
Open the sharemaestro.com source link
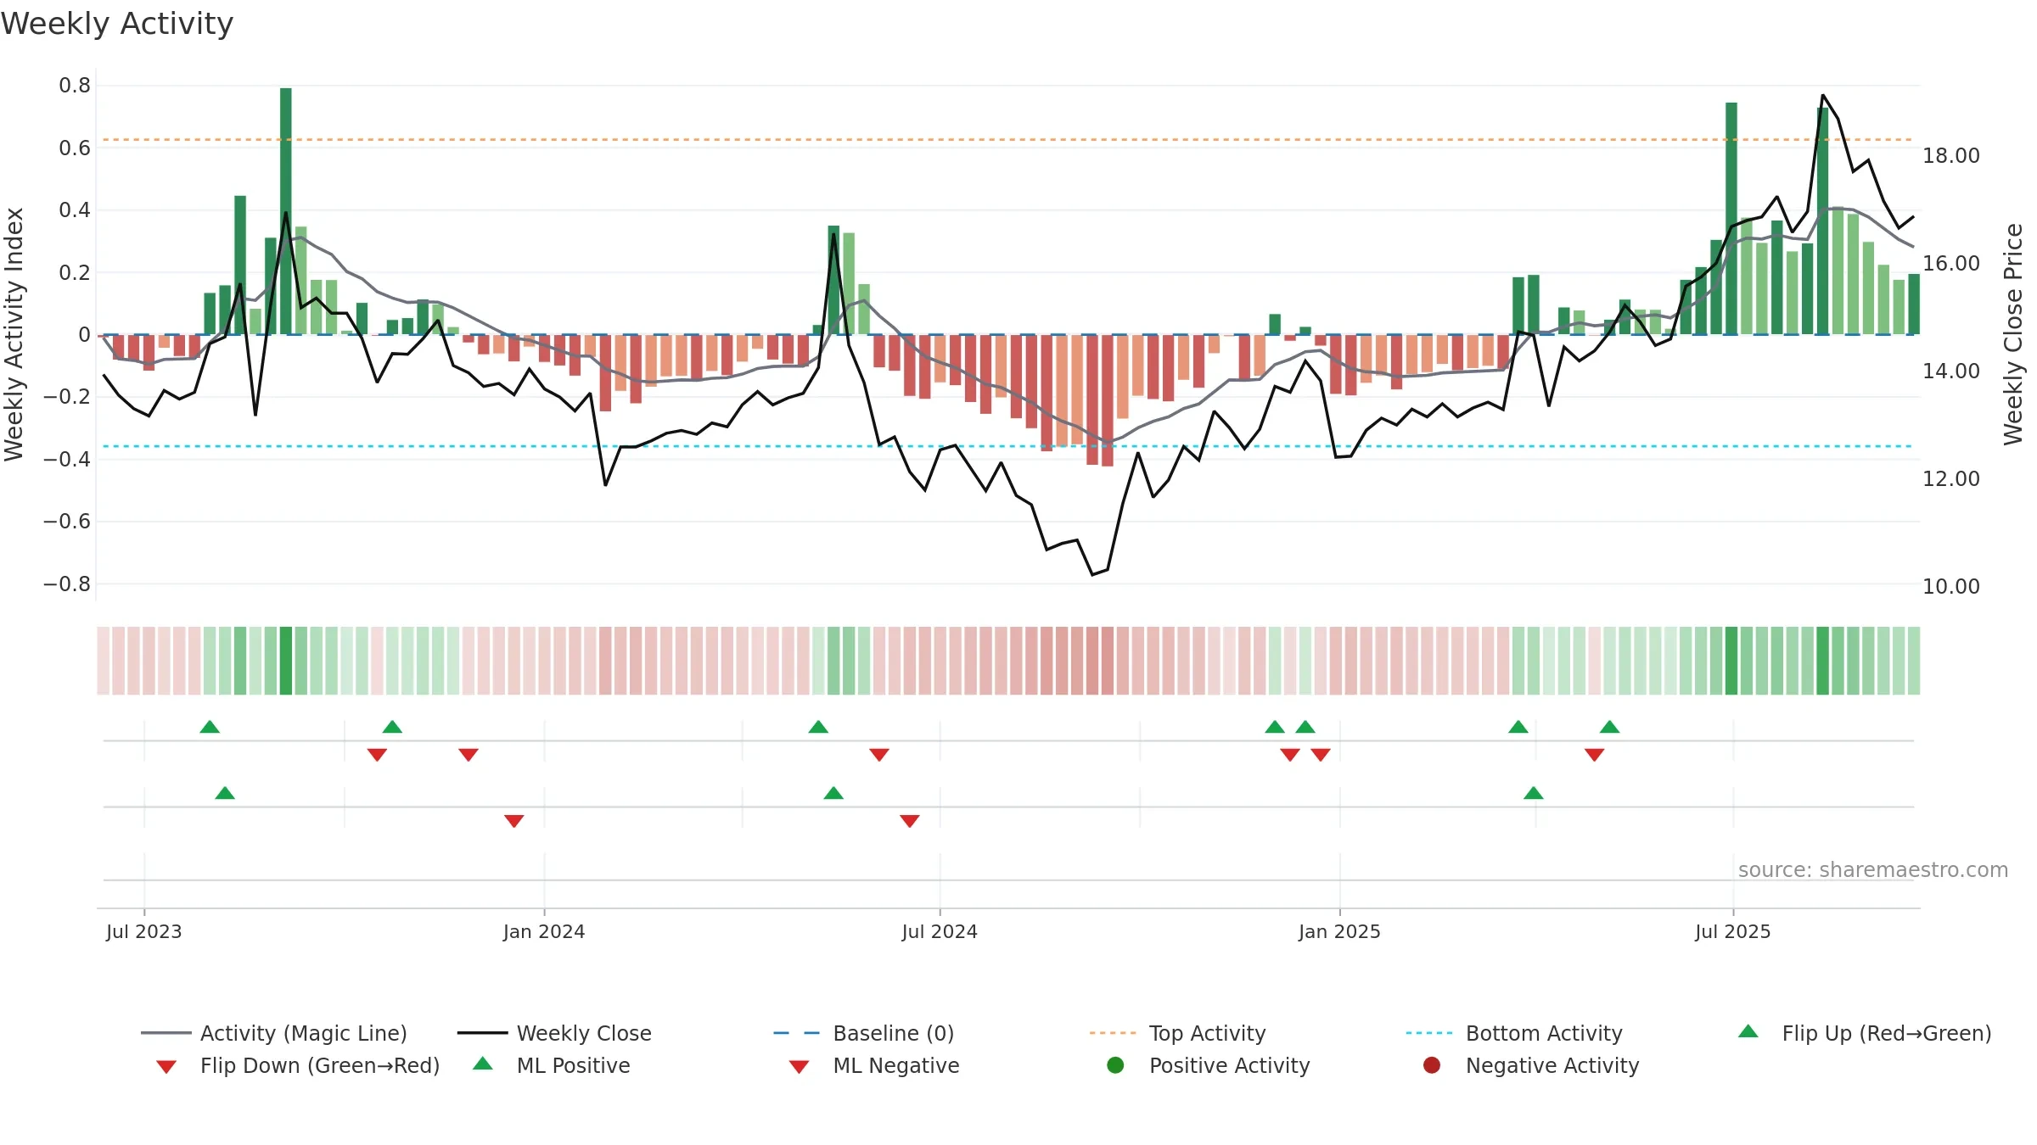point(1873,870)
